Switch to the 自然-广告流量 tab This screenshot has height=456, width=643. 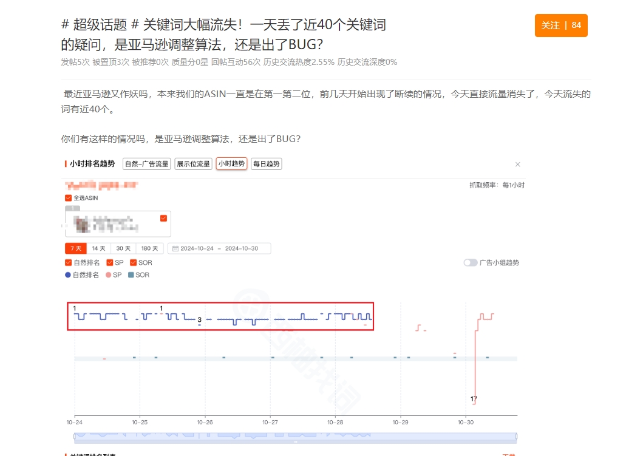pos(147,164)
